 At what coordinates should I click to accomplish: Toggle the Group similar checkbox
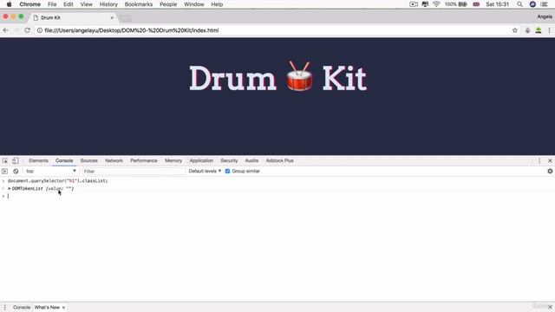click(x=227, y=172)
